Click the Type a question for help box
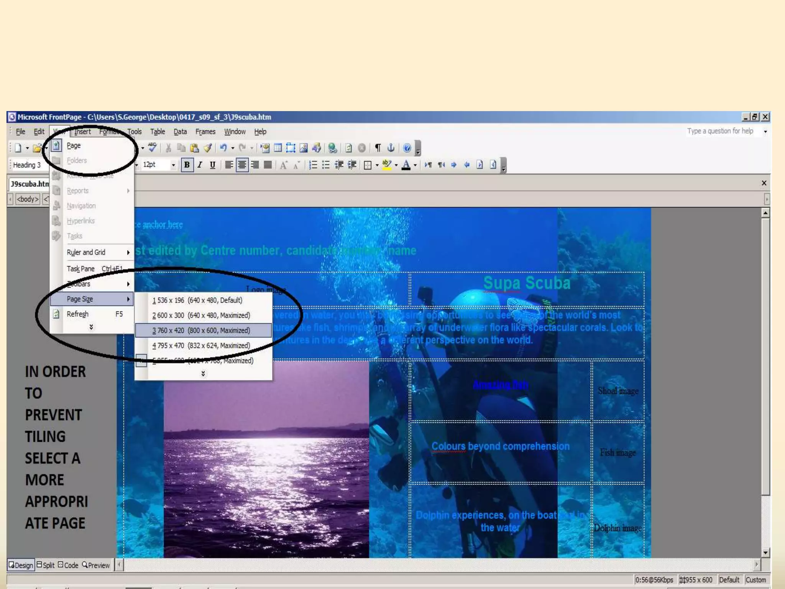The width and height of the screenshot is (785, 589). [x=720, y=131]
